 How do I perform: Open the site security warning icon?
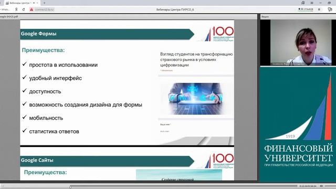click(x=31, y=9)
